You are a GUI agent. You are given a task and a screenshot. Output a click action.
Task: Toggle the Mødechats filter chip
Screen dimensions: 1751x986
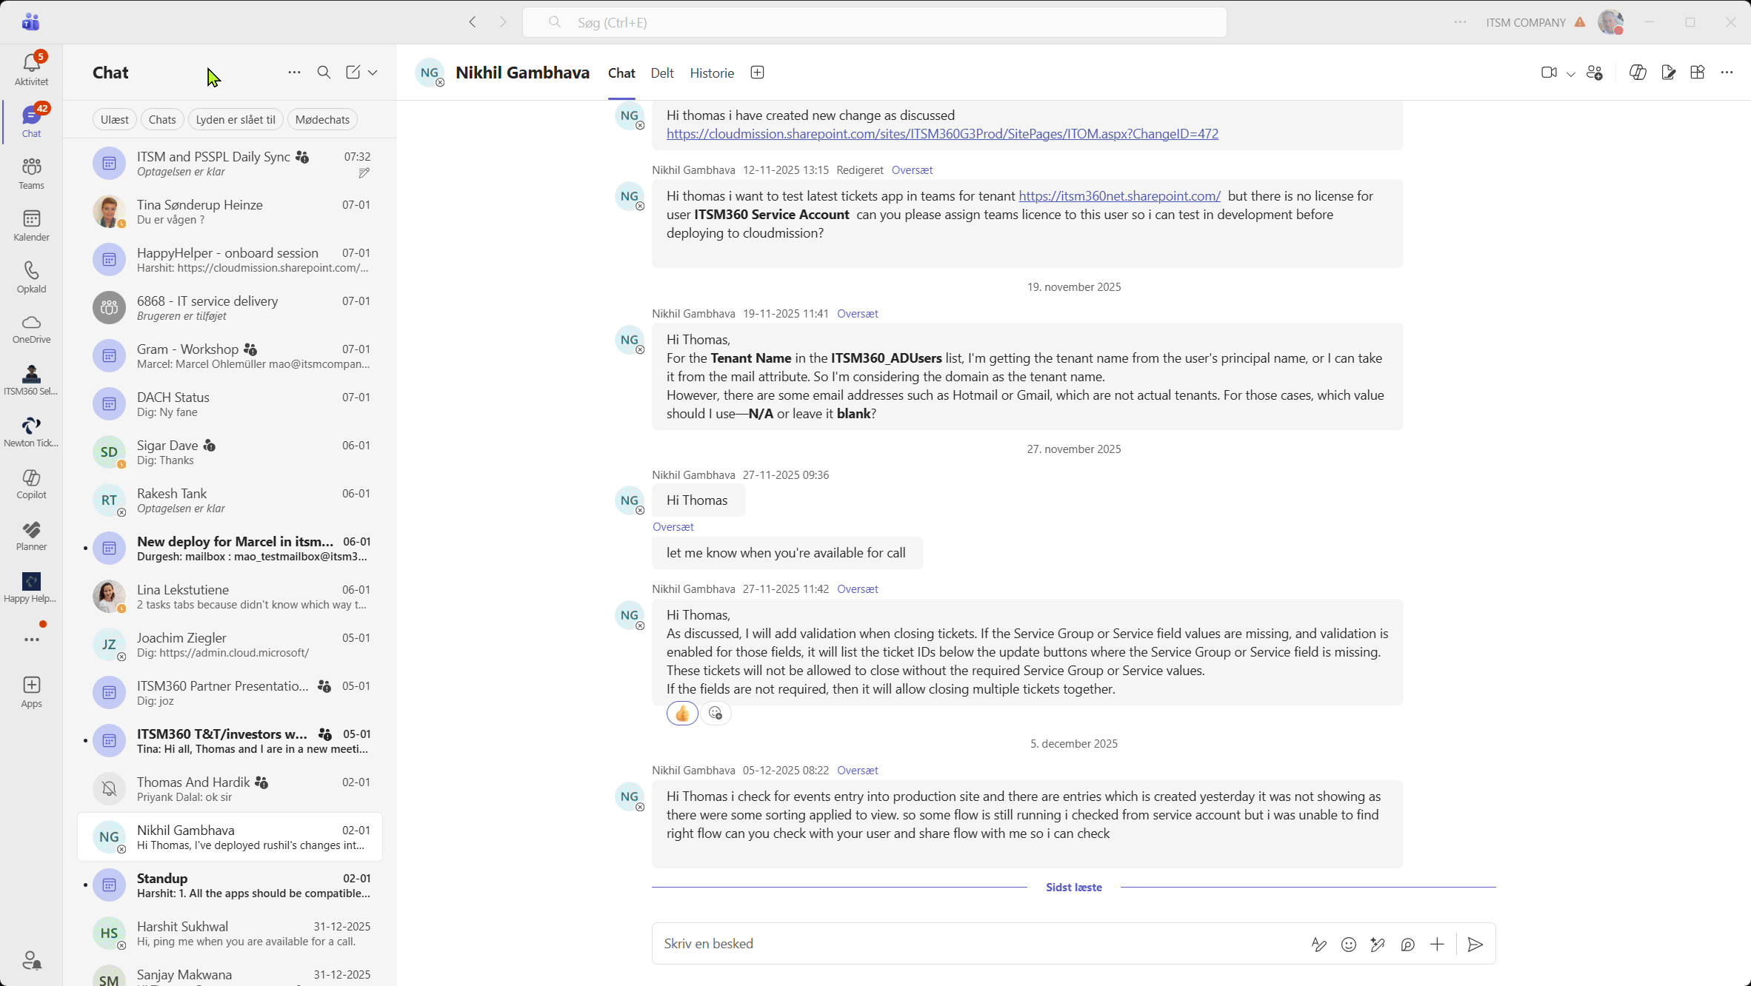(x=322, y=119)
